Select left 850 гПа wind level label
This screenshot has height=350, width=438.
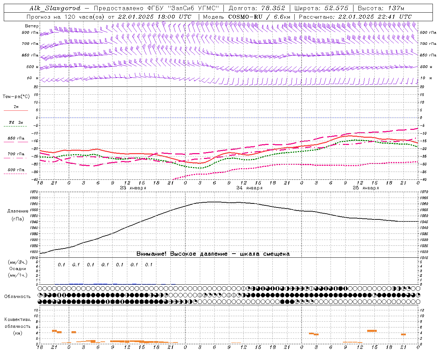click(30, 55)
